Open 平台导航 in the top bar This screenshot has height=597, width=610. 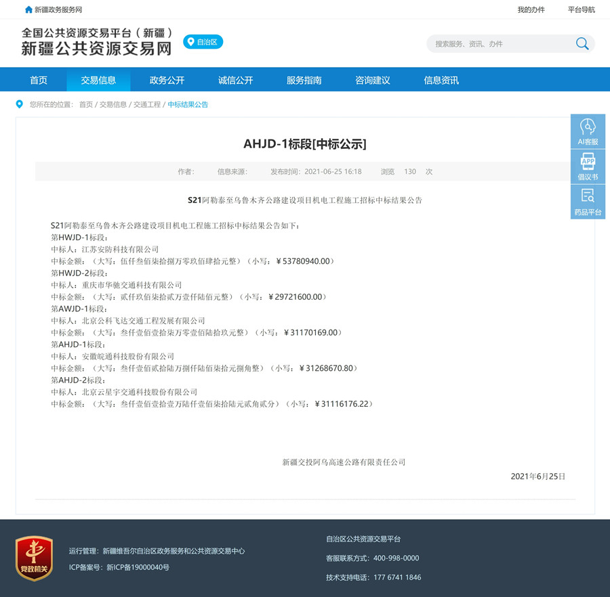point(582,9)
